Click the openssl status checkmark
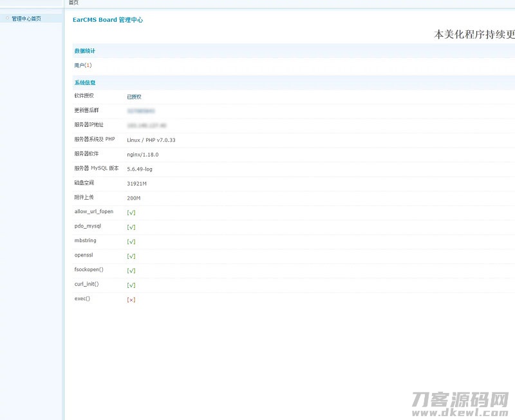 pos(131,256)
